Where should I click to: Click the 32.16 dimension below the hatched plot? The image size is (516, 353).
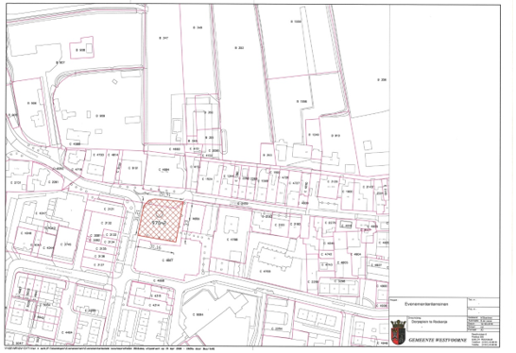[155, 247]
